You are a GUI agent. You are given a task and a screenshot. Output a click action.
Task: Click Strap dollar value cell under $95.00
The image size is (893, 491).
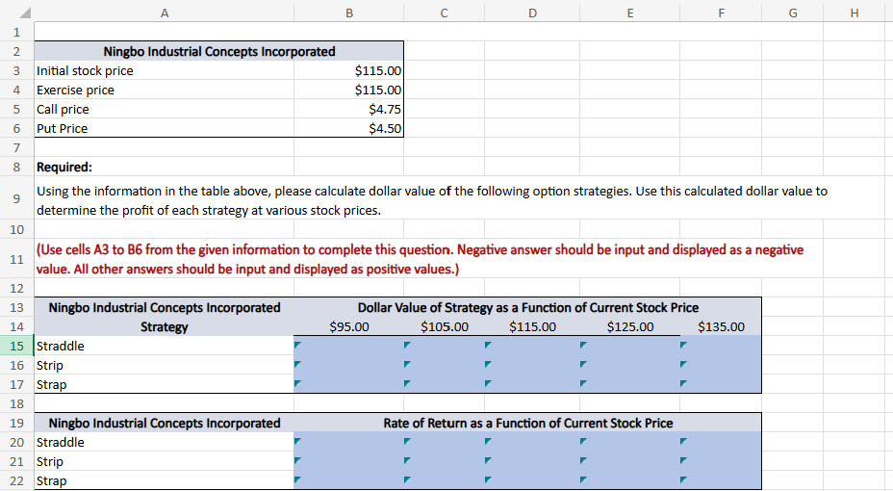pos(348,384)
